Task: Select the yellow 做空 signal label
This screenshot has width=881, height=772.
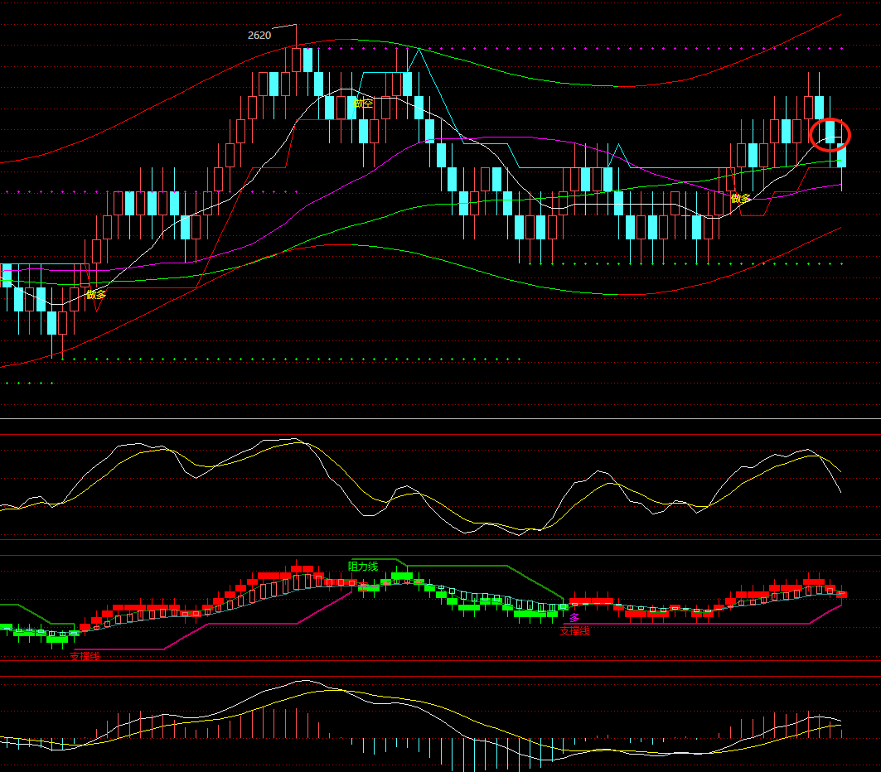Action: tap(364, 104)
